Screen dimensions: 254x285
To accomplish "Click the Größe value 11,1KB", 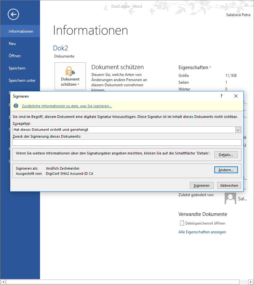I will (x=231, y=75).
